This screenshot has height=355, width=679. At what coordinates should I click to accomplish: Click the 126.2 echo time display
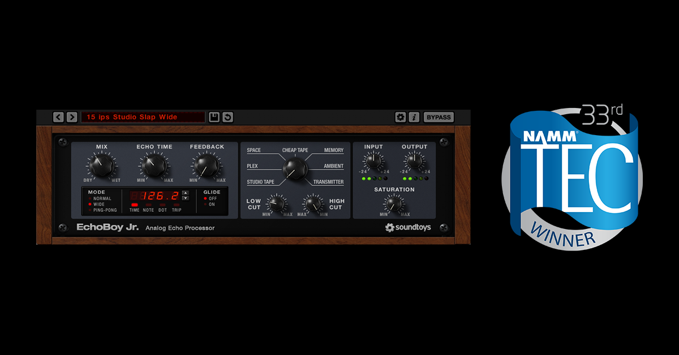click(x=154, y=196)
